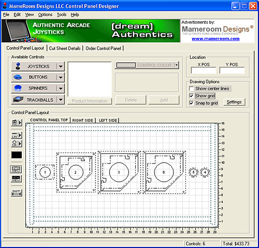The height and width of the screenshot is (248, 259).
Task: Select the CIR circle drawing tool
Action: click(17, 143)
